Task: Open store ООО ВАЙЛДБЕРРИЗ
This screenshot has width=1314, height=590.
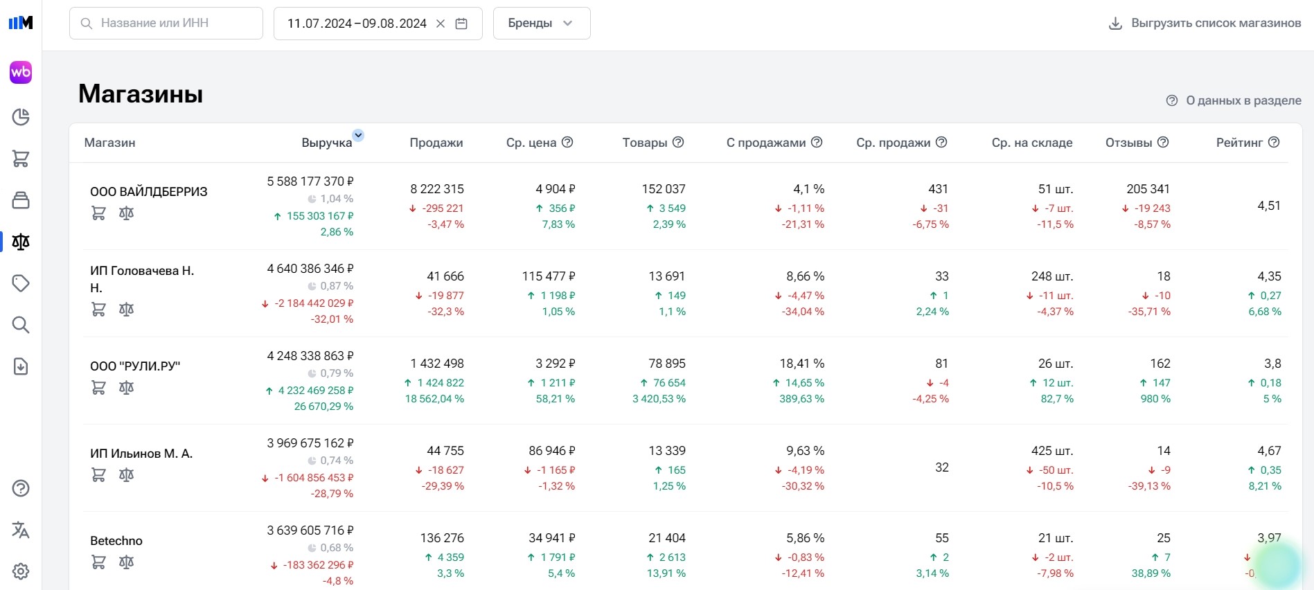Action: (149, 192)
